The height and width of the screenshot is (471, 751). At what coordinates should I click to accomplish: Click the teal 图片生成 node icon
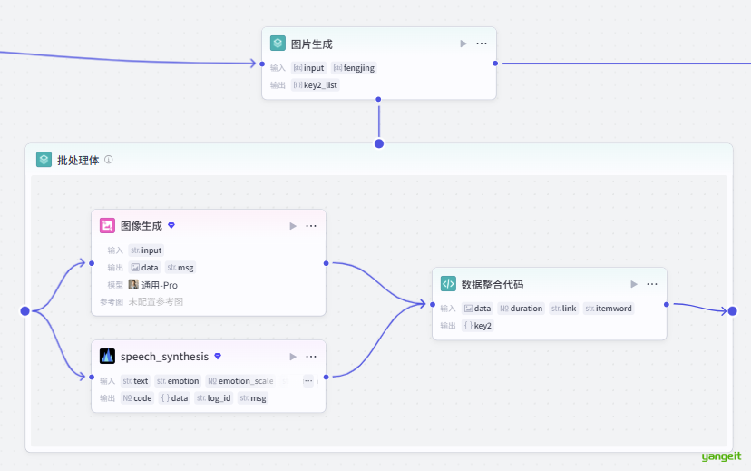pyautogui.click(x=278, y=44)
